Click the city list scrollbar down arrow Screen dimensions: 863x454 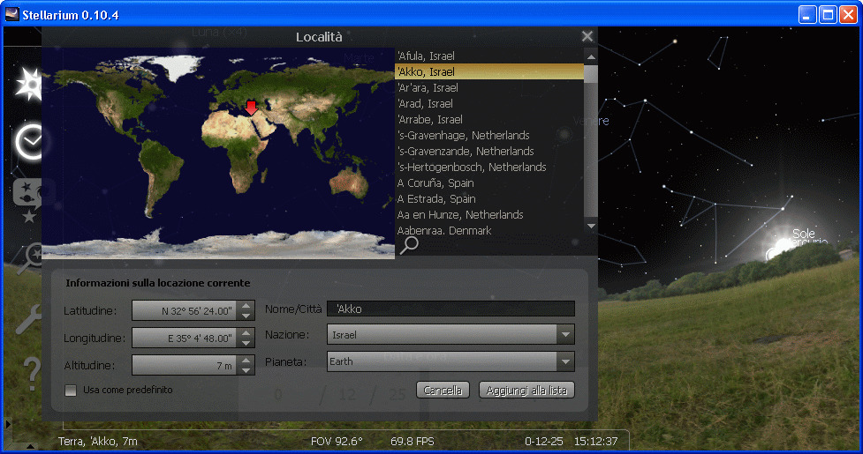[x=591, y=226]
